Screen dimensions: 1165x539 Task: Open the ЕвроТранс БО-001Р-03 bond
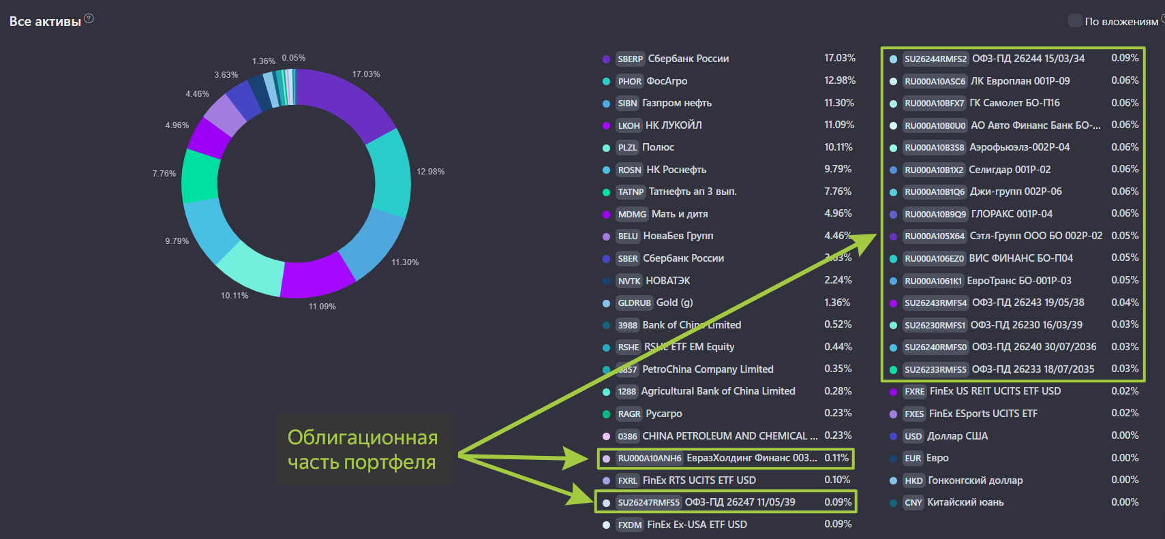click(1014, 281)
